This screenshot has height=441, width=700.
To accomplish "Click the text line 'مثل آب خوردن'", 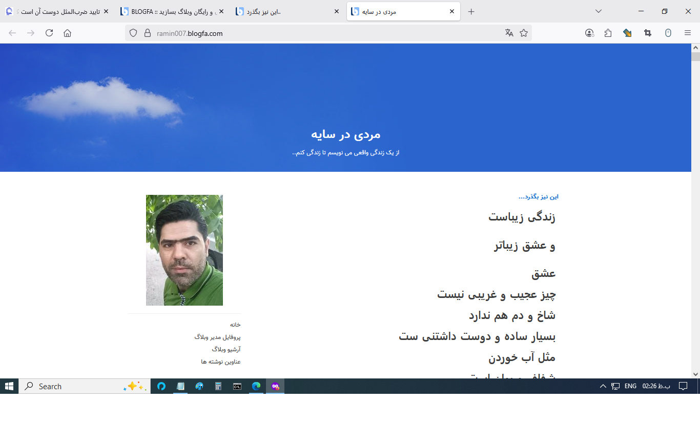I will point(522,357).
